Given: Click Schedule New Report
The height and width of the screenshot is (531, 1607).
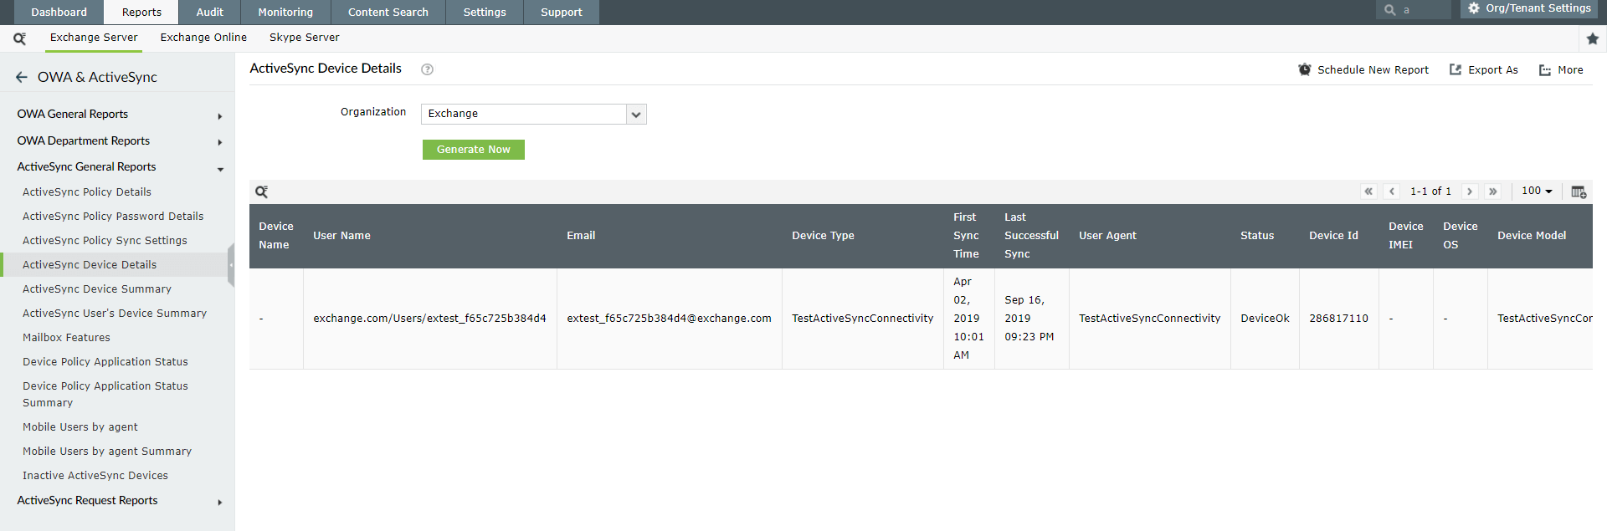Looking at the screenshot, I should pyautogui.click(x=1363, y=70).
